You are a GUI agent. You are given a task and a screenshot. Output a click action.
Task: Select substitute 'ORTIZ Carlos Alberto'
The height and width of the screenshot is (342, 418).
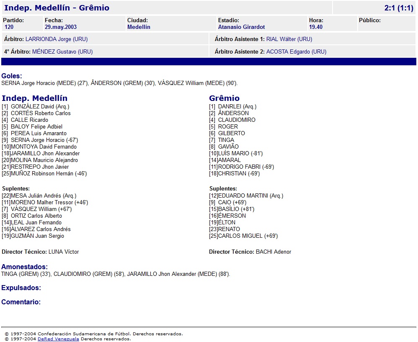36,216
